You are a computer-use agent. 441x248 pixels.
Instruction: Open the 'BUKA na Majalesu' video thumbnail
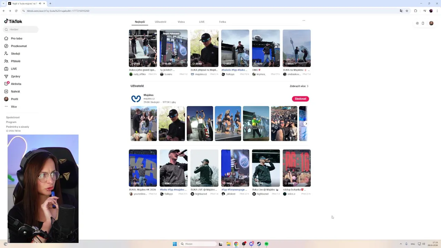(297, 48)
